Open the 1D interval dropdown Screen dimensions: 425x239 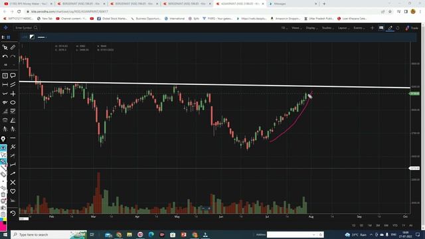click(x=284, y=28)
